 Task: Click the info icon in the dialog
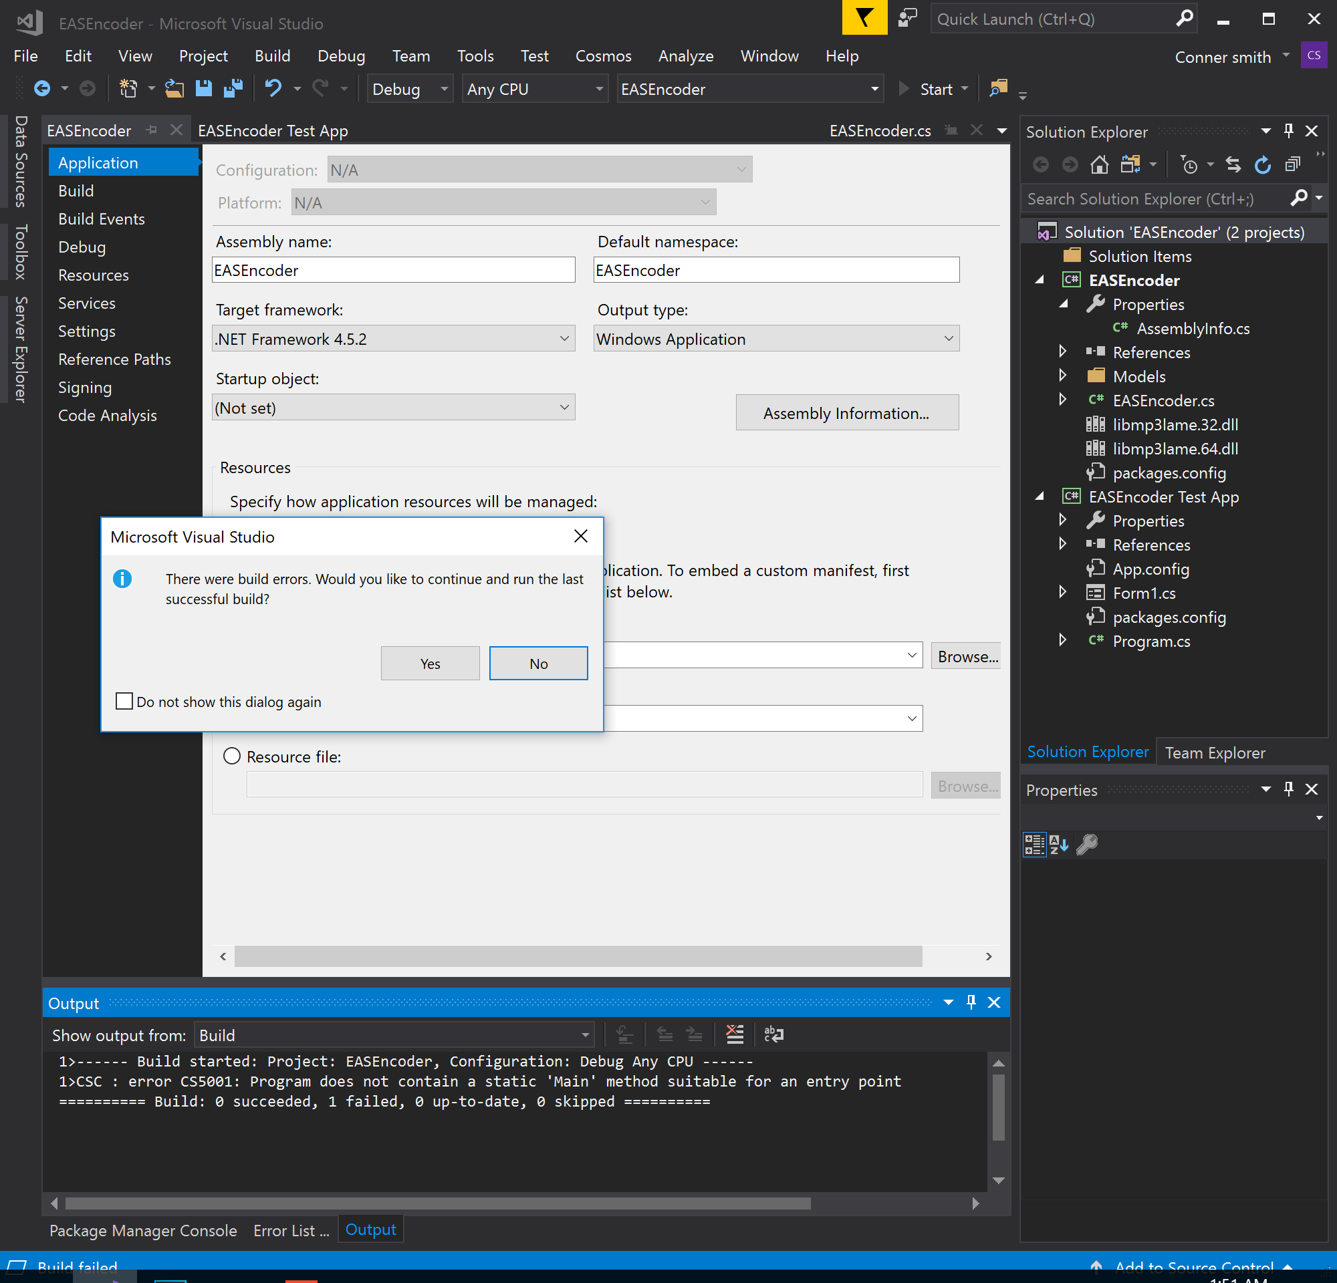(122, 579)
